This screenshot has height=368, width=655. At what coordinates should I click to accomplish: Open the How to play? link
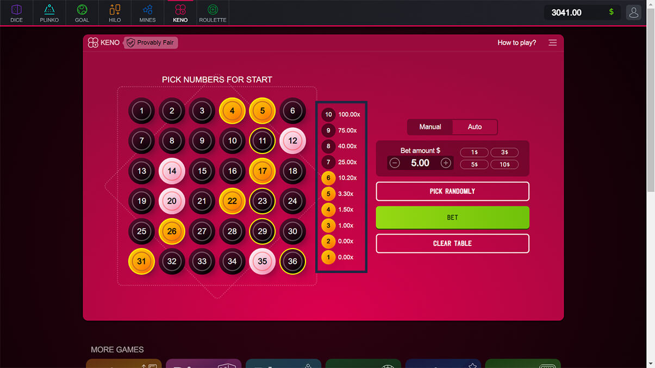516,42
